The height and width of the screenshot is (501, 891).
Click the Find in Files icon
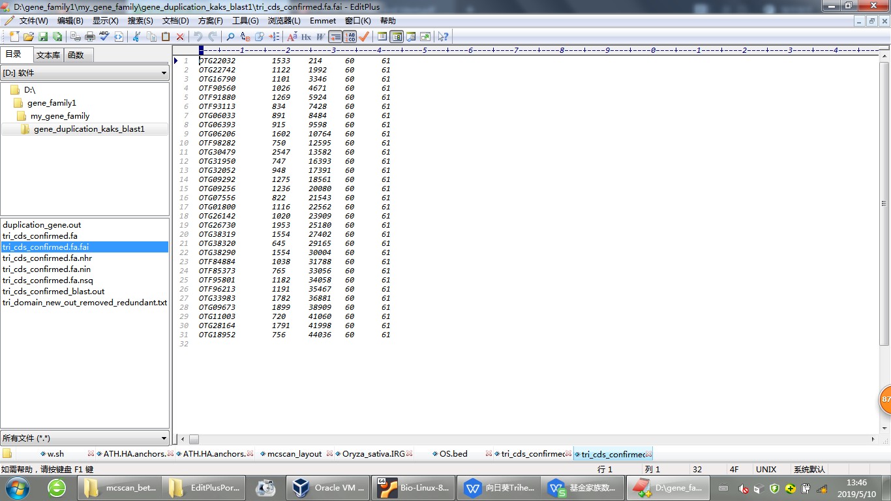click(260, 37)
